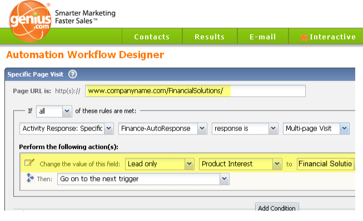Click the genius.com logo
This screenshot has height=221, width=363.
(x=30, y=21)
